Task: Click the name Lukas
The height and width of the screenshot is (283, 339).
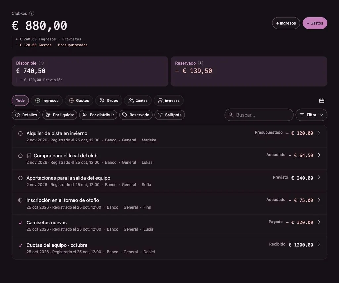Action: pos(147,163)
